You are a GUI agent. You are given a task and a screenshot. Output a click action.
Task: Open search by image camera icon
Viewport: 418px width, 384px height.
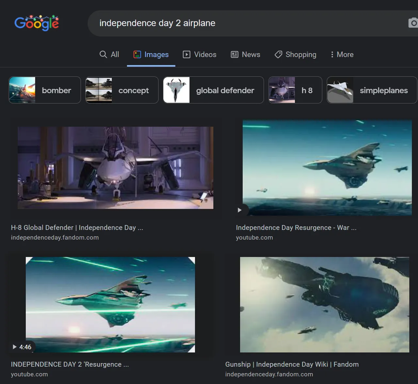point(413,23)
